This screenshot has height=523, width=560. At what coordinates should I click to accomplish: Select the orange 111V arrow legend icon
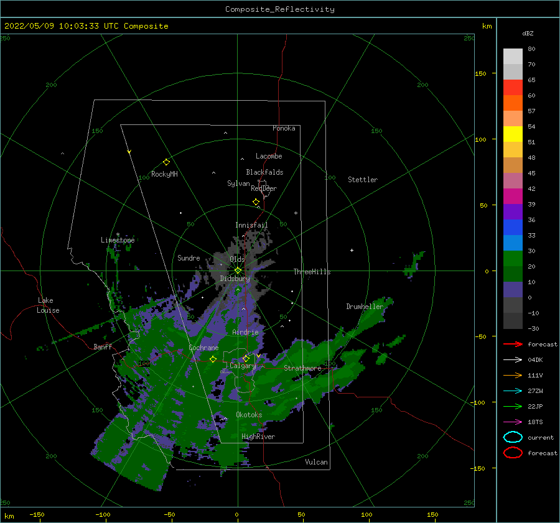coord(513,375)
